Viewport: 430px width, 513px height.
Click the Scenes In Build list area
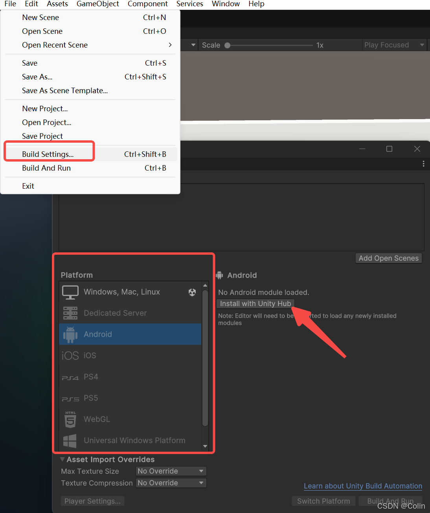click(241, 217)
